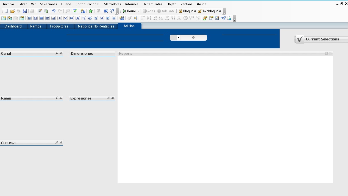
Task: Undo the last layout change
Action: coord(54,11)
